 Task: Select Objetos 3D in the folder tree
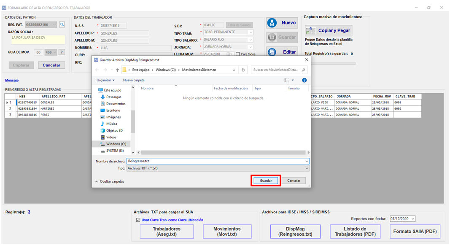click(x=112, y=130)
